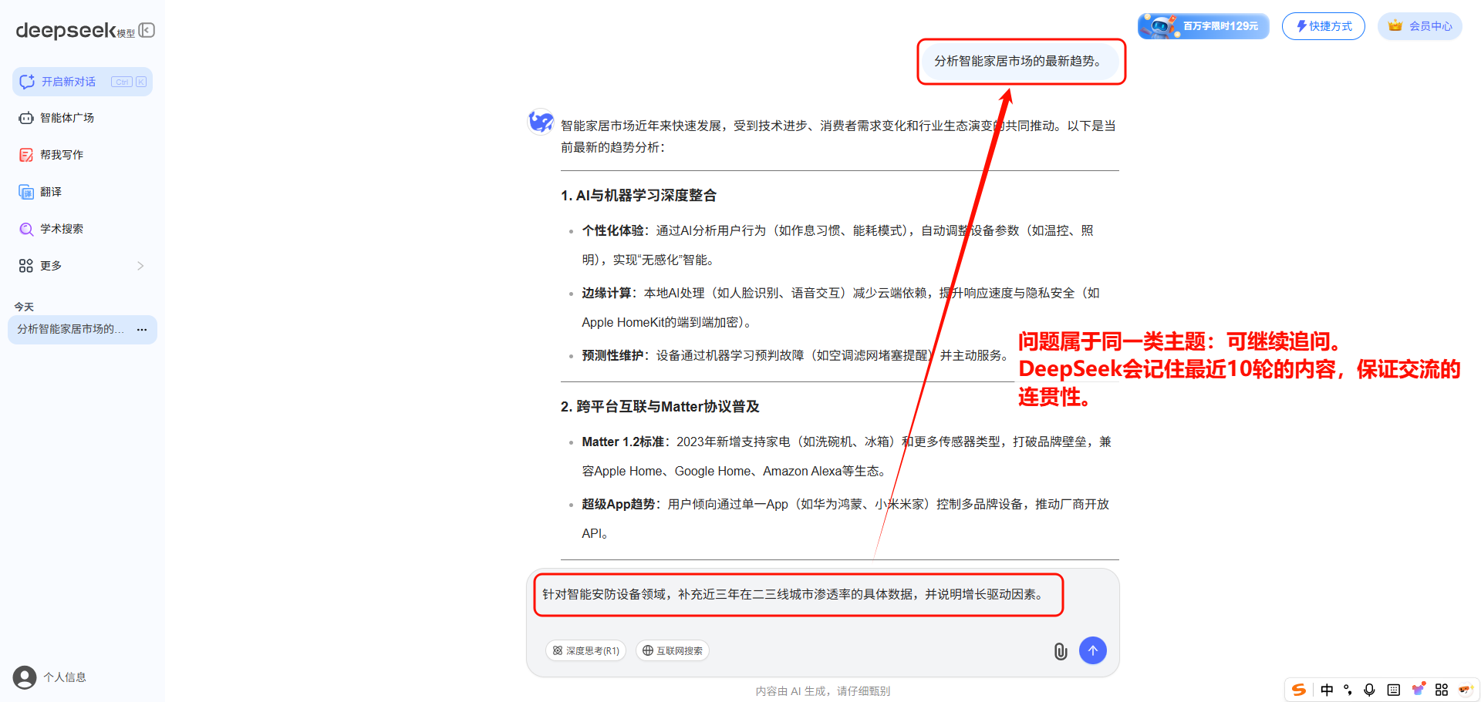The width and height of the screenshot is (1481, 702).
Task: Toggle Chinese/English mode 中 in the IME bar
Action: [1327, 690]
